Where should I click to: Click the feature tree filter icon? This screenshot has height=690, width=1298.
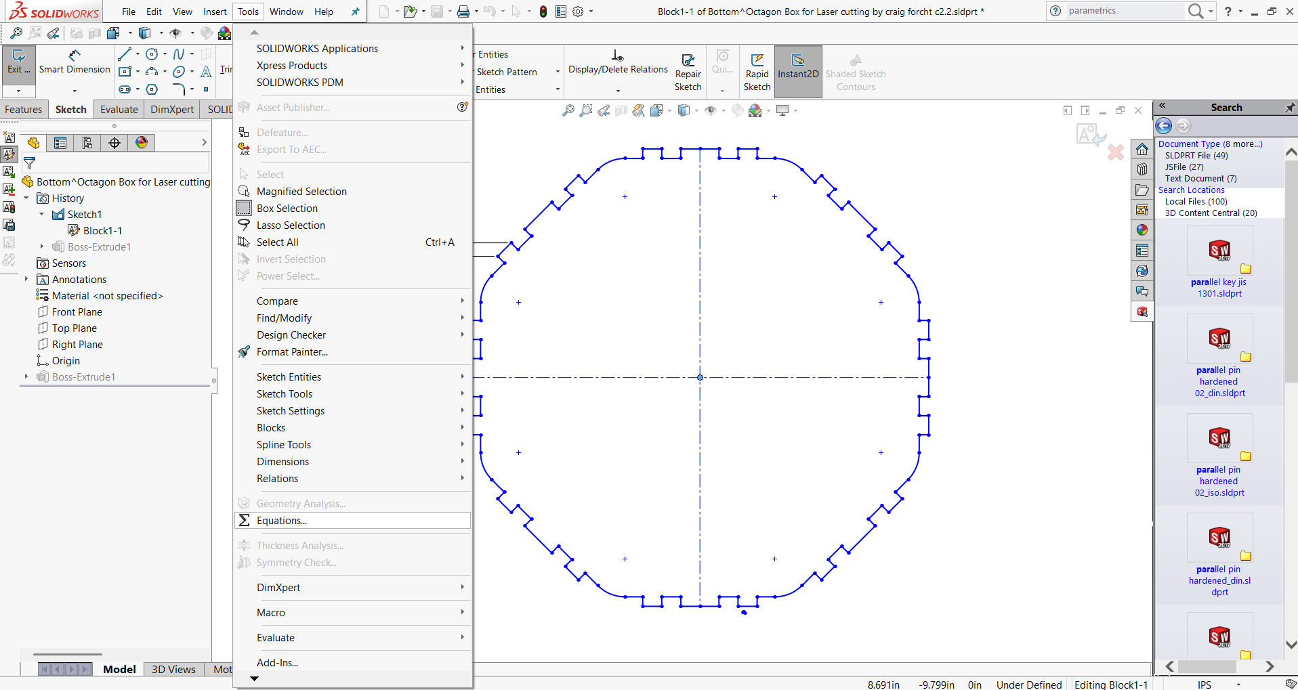[x=30, y=163]
